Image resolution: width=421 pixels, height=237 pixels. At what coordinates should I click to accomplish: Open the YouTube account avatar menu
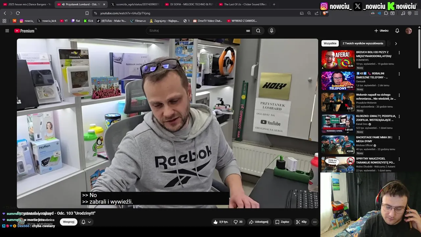pos(409,31)
